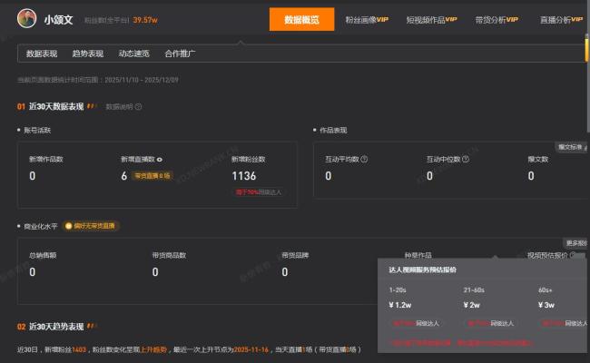Click the 小颂文 profile avatar
The height and width of the screenshot is (363, 590).
click(26, 17)
